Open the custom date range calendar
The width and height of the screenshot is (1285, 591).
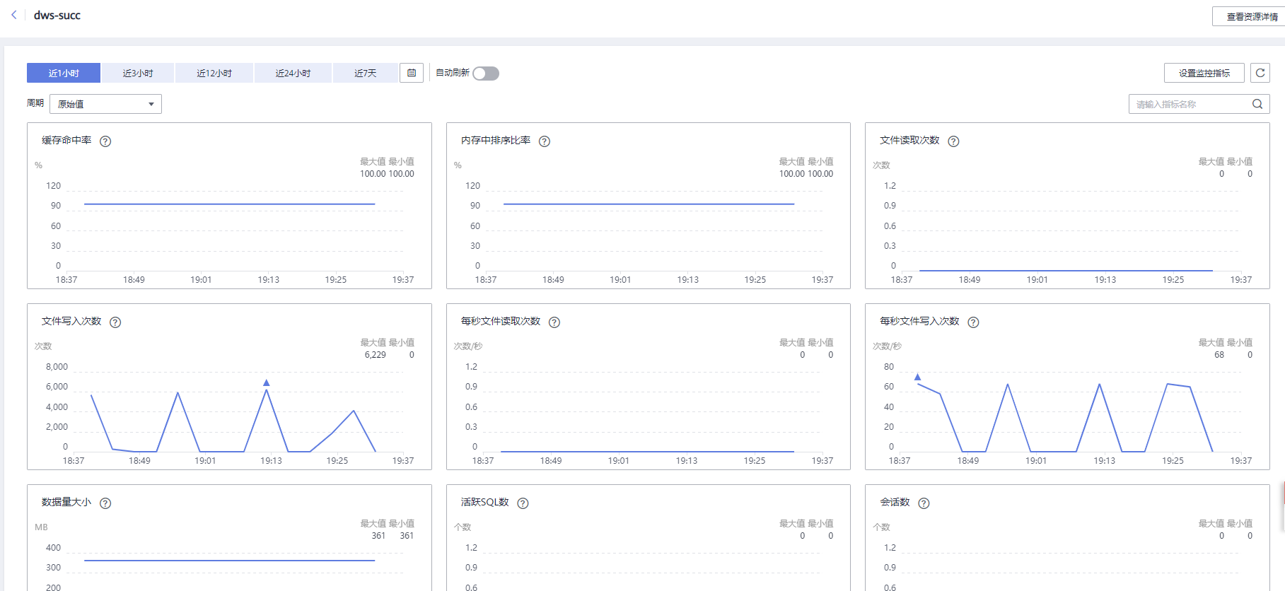coord(412,73)
